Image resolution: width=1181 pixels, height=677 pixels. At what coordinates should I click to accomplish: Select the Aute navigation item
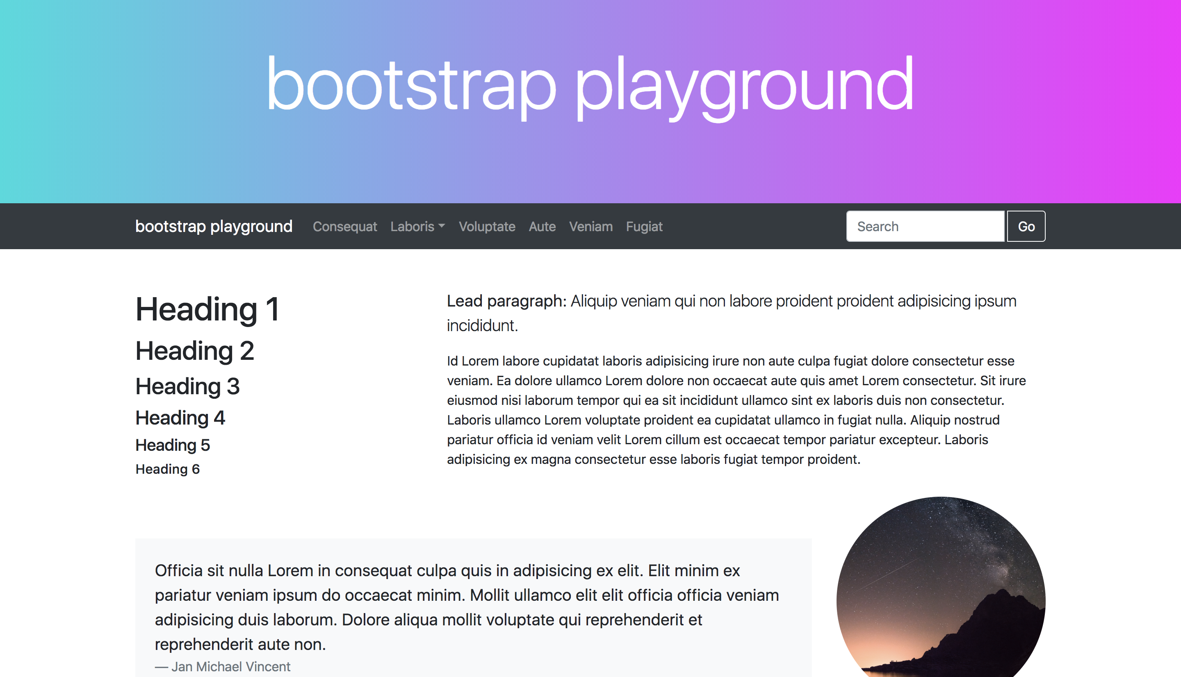coord(542,227)
